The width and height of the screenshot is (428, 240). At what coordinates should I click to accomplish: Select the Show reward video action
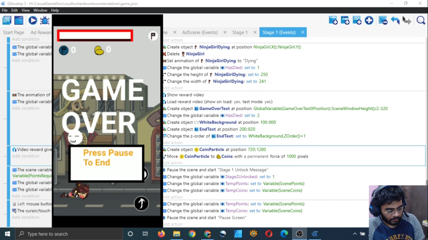click(183, 95)
